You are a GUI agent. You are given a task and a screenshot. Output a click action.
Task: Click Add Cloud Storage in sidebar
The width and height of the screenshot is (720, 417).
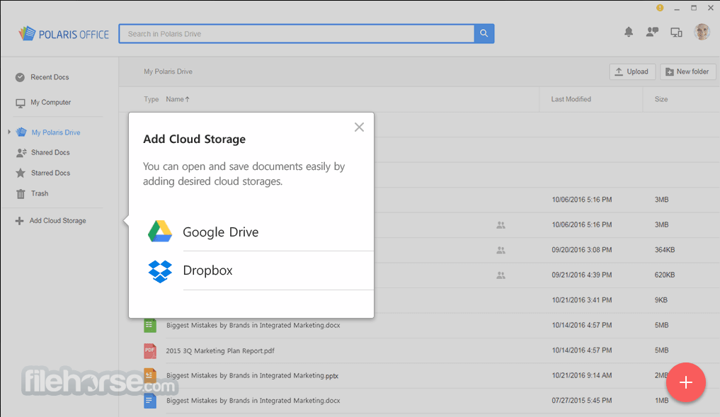coord(57,221)
